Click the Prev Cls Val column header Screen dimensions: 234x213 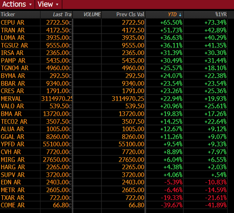coord(123,15)
